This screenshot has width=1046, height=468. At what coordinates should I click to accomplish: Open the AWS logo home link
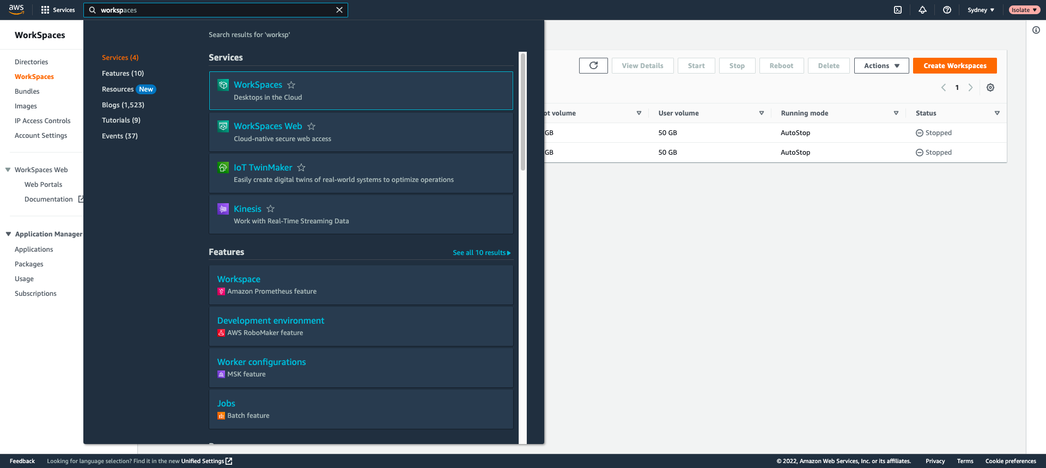(x=16, y=9)
